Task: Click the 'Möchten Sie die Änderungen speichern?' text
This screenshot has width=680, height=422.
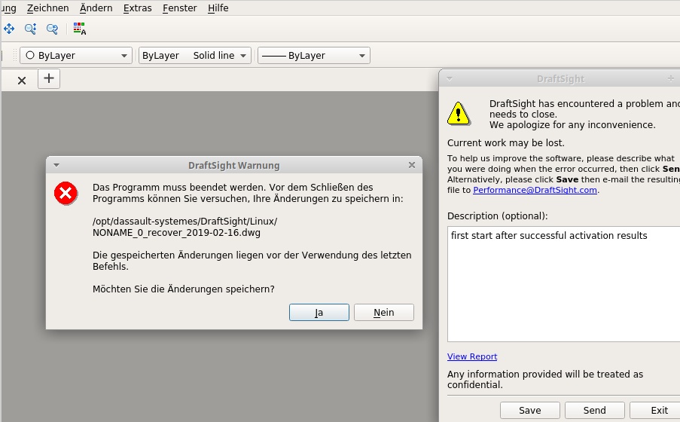Action: (x=184, y=289)
